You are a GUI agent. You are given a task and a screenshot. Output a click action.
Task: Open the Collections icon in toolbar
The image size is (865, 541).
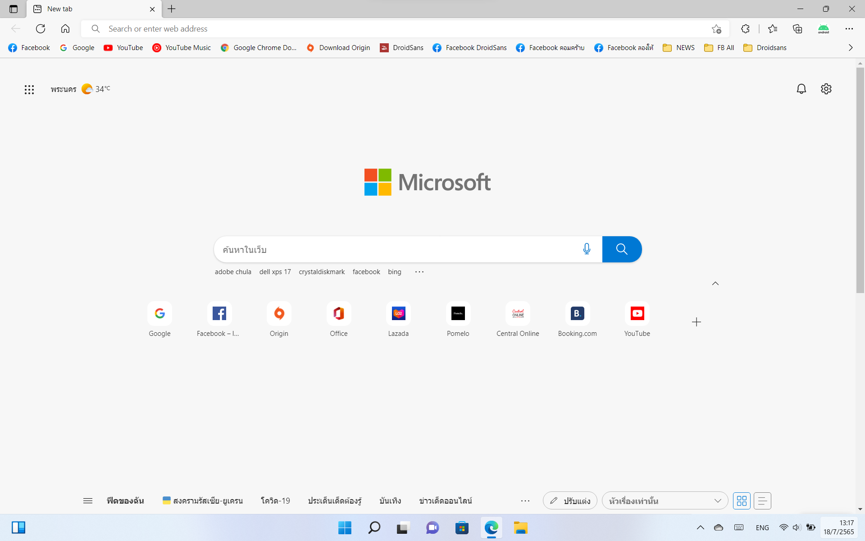[797, 29]
